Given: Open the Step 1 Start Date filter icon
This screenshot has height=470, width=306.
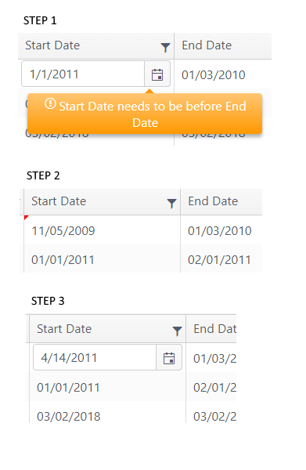Looking at the screenshot, I should click(165, 47).
